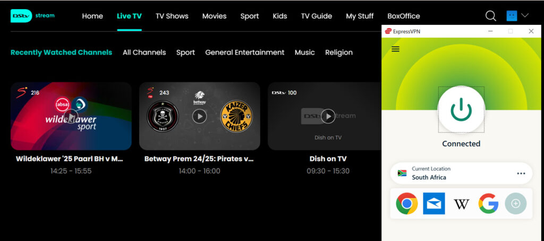Image resolution: width=544 pixels, height=241 pixels.
Task: Click the 14:25 - 15:55 time text
Action: (71, 171)
